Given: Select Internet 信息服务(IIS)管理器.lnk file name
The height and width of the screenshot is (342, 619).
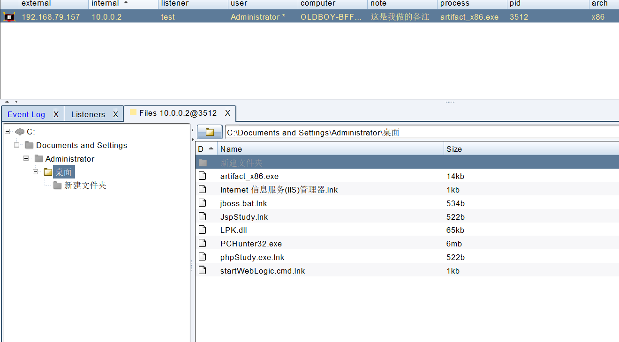Looking at the screenshot, I should [x=279, y=190].
